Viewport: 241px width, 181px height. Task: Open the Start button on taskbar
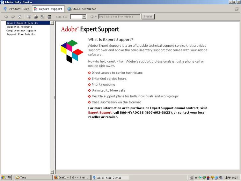[6, 177]
